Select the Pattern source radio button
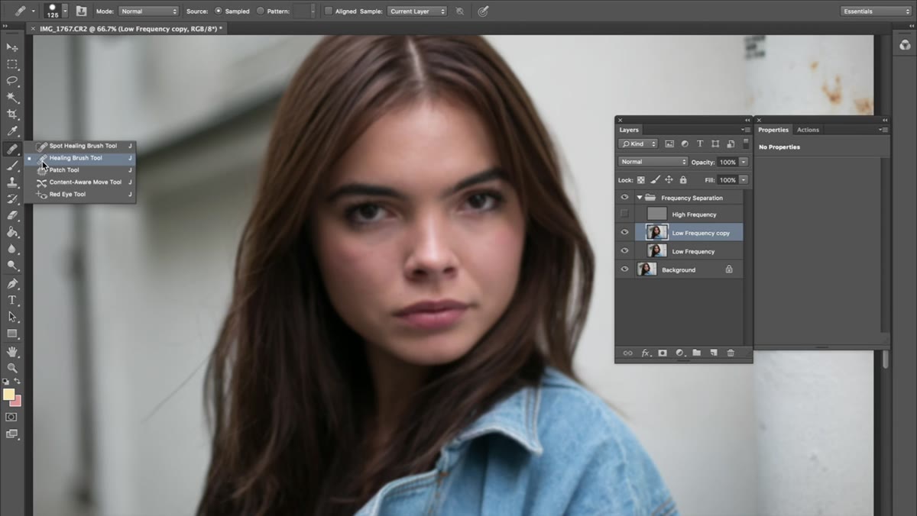 tap(261, 11)
